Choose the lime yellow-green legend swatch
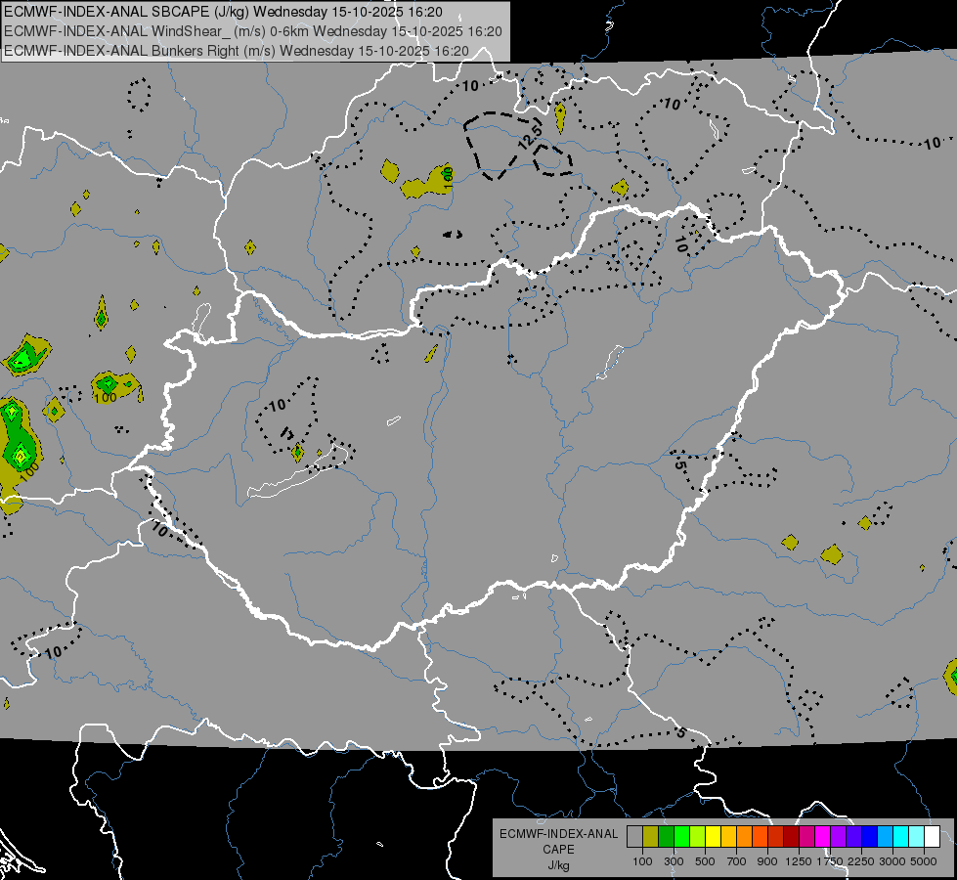 698,836
